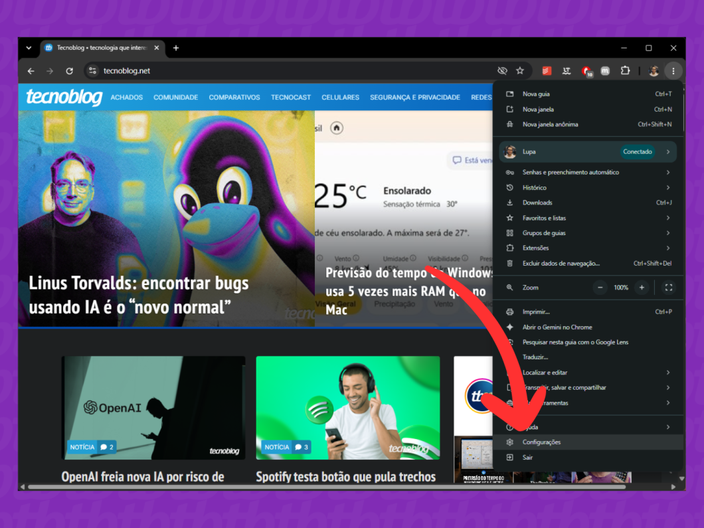This screenshot has width=704, height=528.
Task: Expand Localizar e editar submenu
Action: [588, 373]
